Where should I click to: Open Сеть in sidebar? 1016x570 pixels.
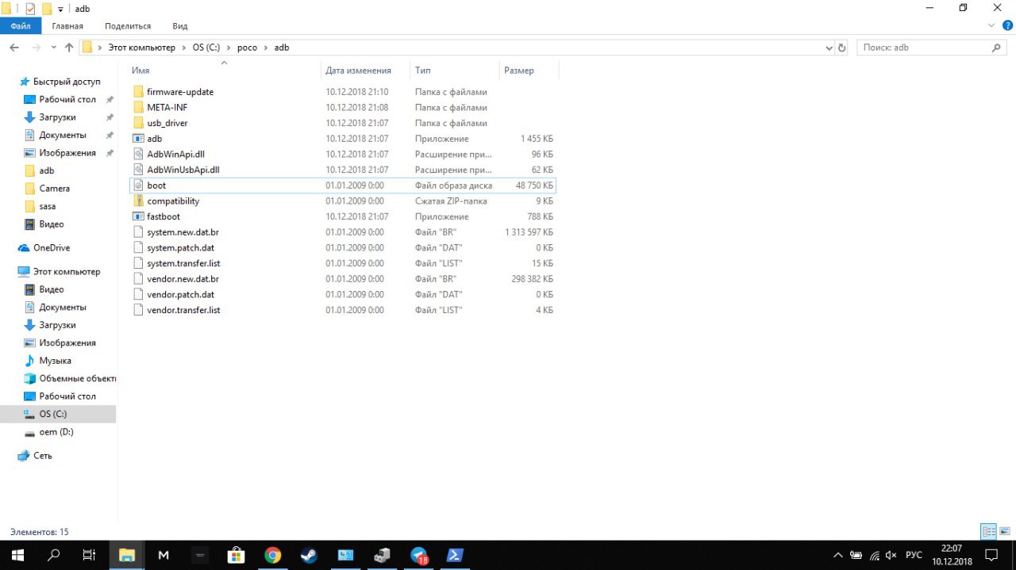(43, 456)
